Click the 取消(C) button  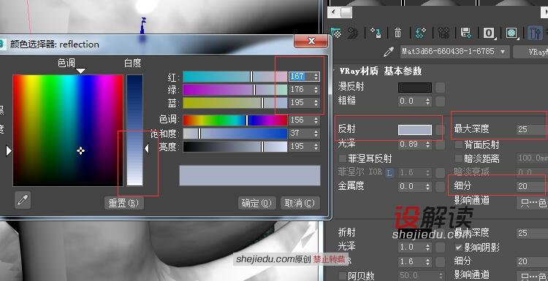[300, 203]
